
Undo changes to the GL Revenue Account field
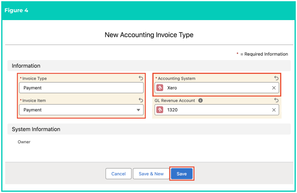pos(276,100)
